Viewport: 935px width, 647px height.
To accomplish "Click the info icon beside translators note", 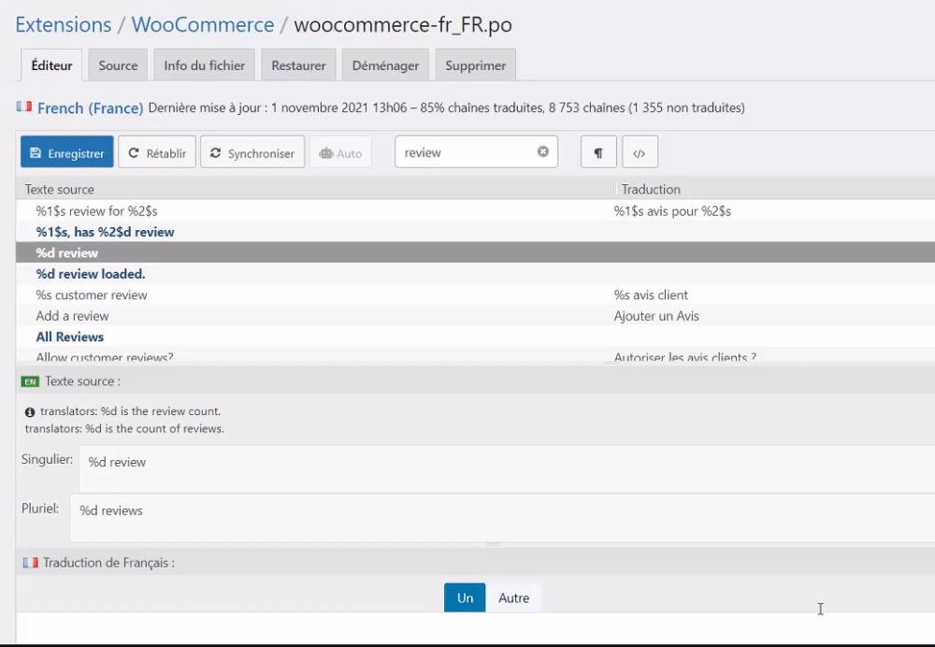I will tap(30, 412).
